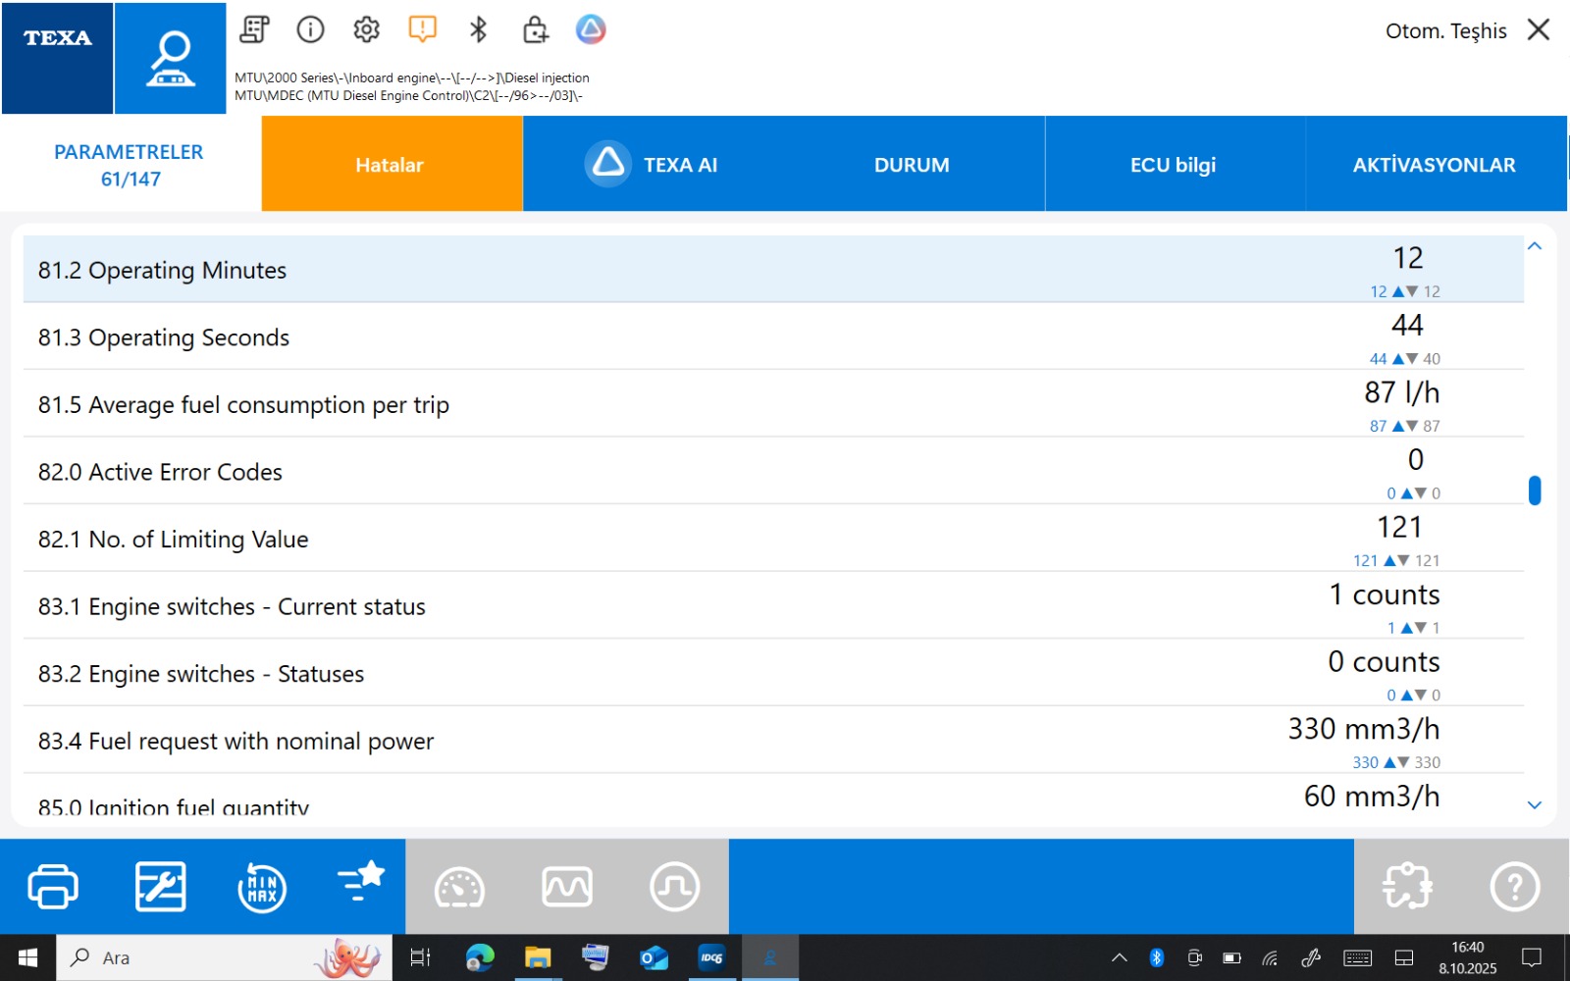Click the orange warning message icon
Image resolution: width=1570 pixels, height=981 pixels.
[x=422, y=29]
